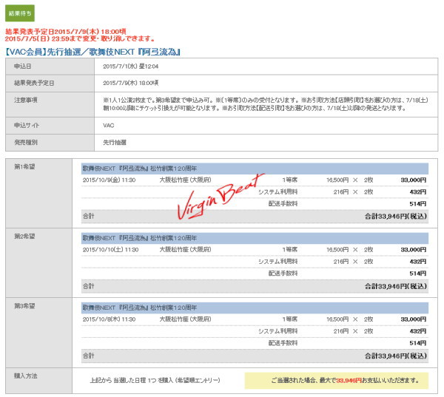Click the VAC site value
444x397 pixels.
click(109, 126)
